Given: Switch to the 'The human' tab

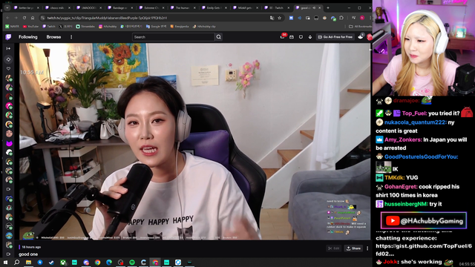Looking at the screenshot, I should (183, 8).
